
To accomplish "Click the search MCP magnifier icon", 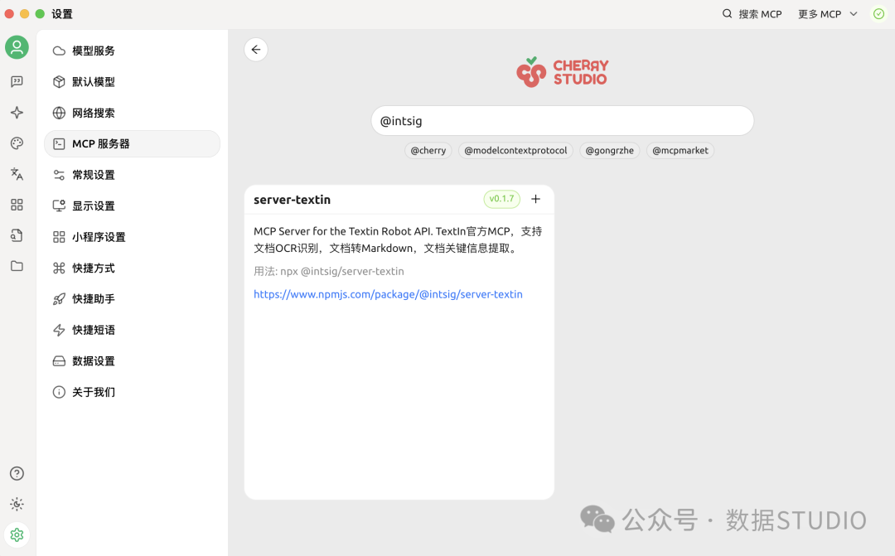I will coord(728,14).
